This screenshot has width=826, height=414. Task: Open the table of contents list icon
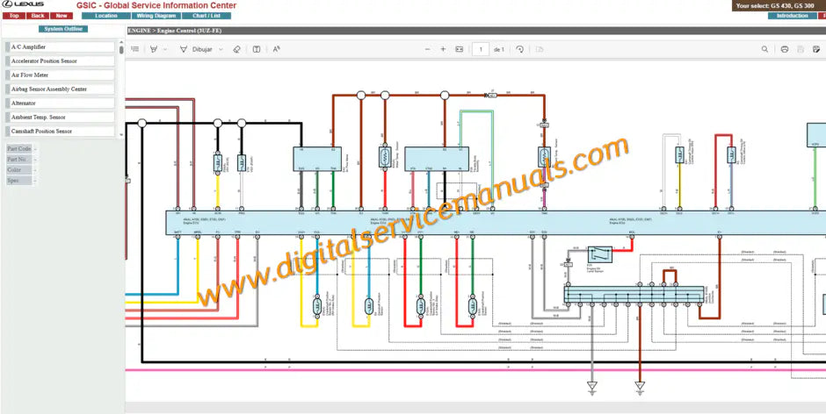coord(134,49)
